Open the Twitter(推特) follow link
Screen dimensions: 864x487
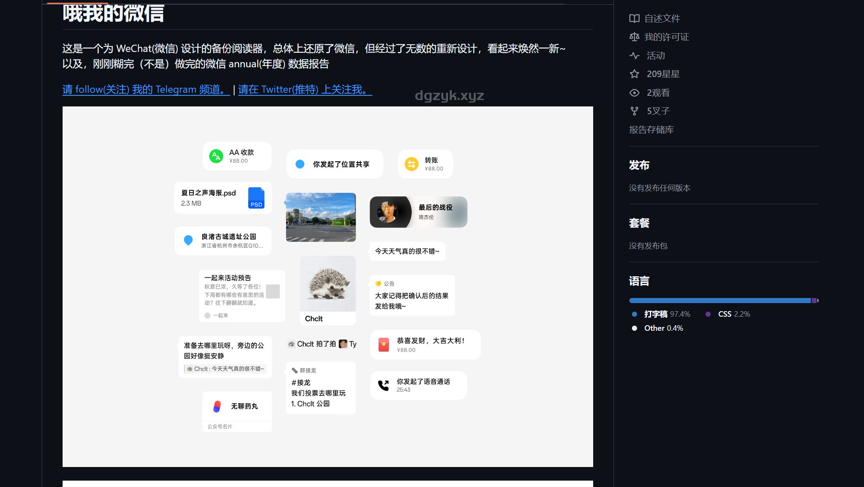coord(305,89)
